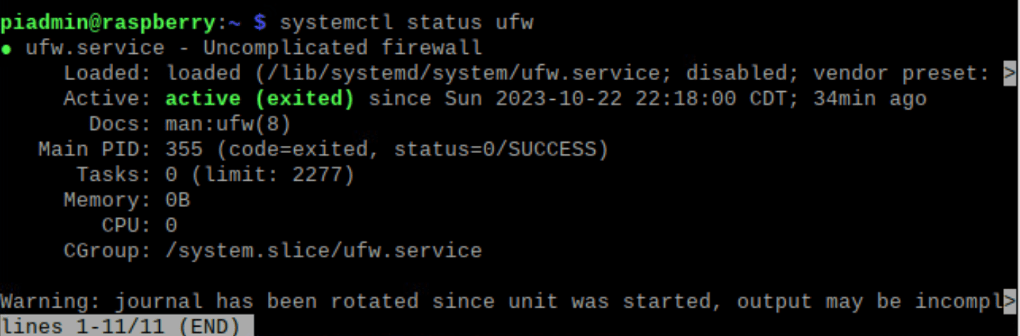Click the Main PID value 355

(x=184, y=149)
